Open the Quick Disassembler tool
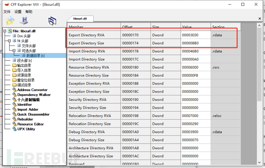The width and height of the screenshot is (265, 168). (33, 114)
